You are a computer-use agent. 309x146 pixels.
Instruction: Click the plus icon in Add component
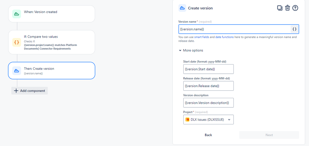tap(16, 91)
